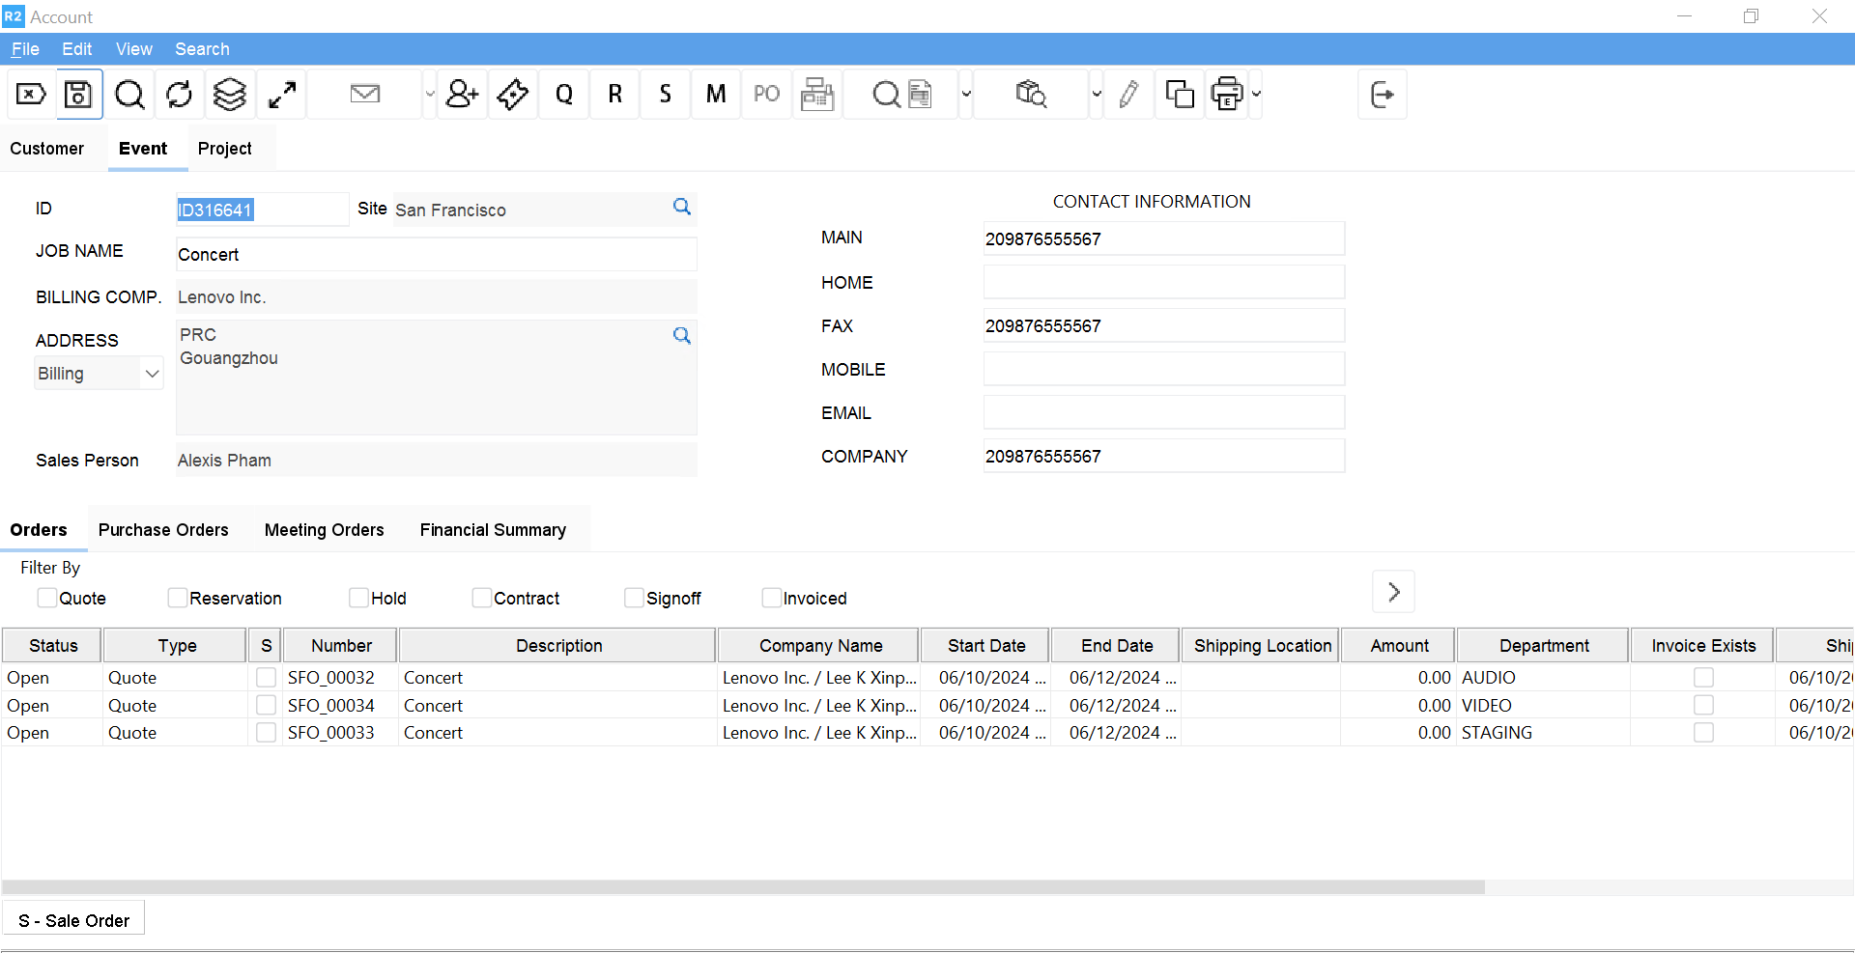The width and height of the screenshot is (1855, 953).
Task: Open the Billing address type dropdown
Action: pyautogui.click(x=152, y=374)
